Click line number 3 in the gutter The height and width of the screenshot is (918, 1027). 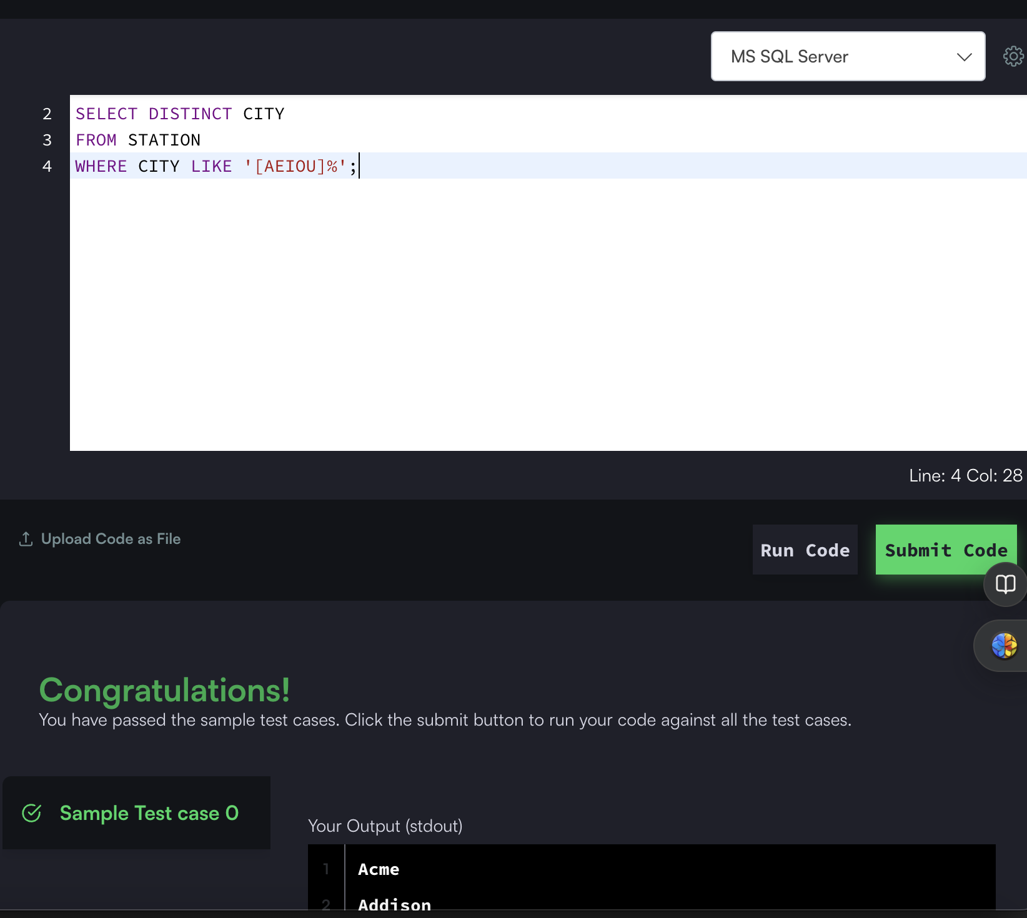tap(47, 140)
